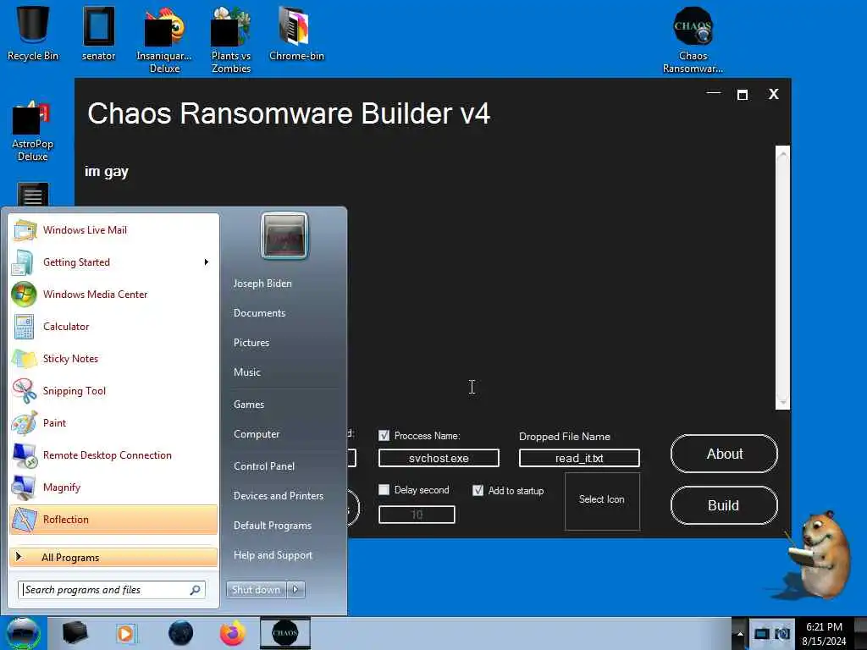
Task: Select the Chrome-bin desktop icon
Action: [296, 33]
